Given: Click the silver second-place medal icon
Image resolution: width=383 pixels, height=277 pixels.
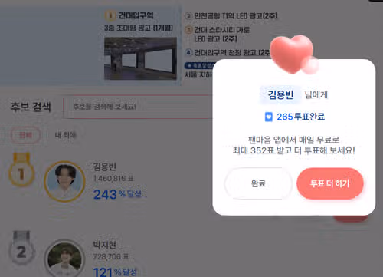Looking at the screenshot, I should point(21,248).
